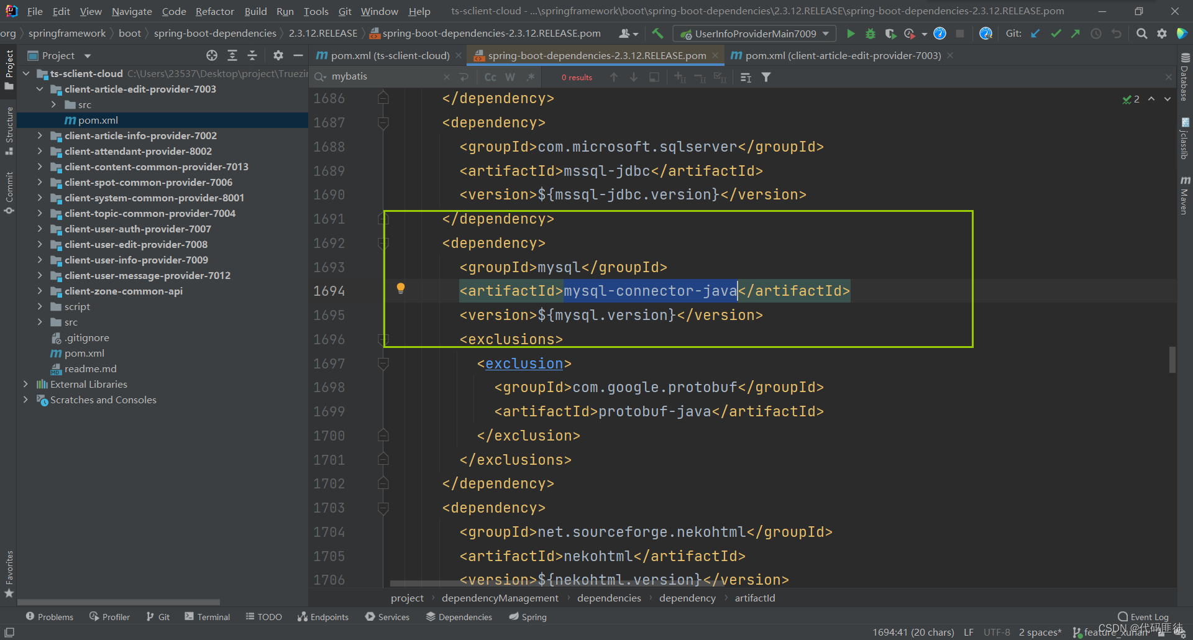Toggle Regex option in search bar
1193x640 pixels.
(x=530, y=77)
